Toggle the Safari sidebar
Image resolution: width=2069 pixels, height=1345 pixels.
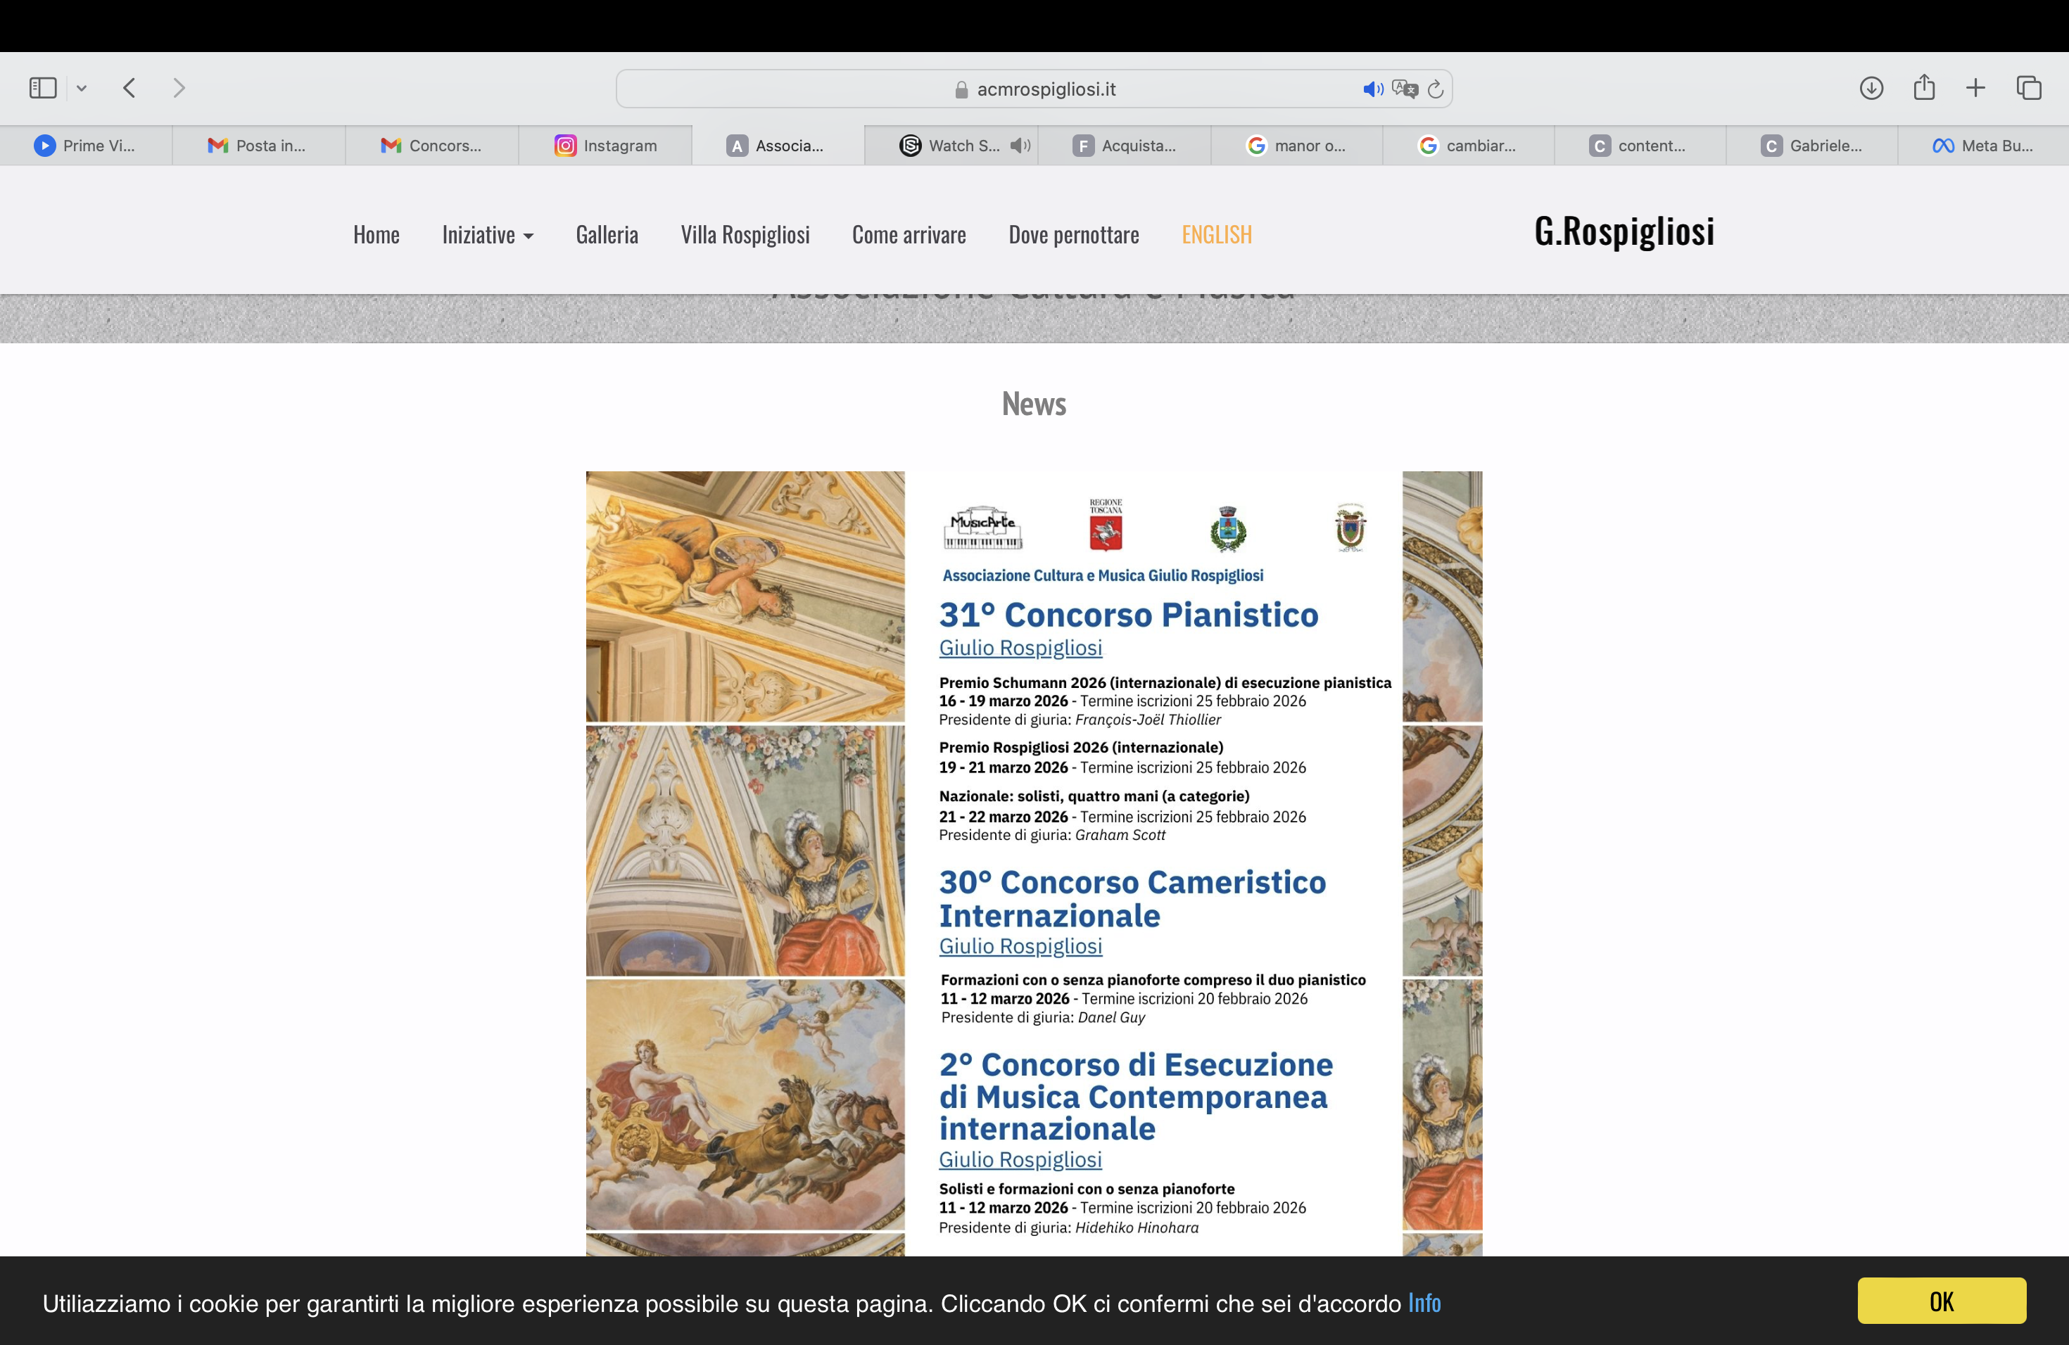(43, 88)
